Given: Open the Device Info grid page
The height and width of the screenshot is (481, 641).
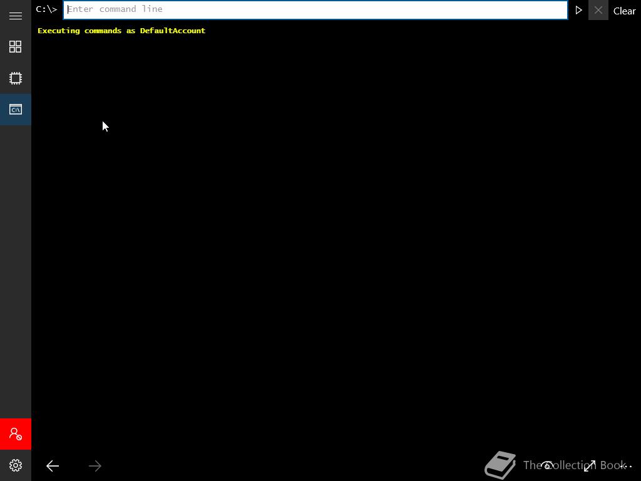Looking at the screenshot, I should pos(16,46).
